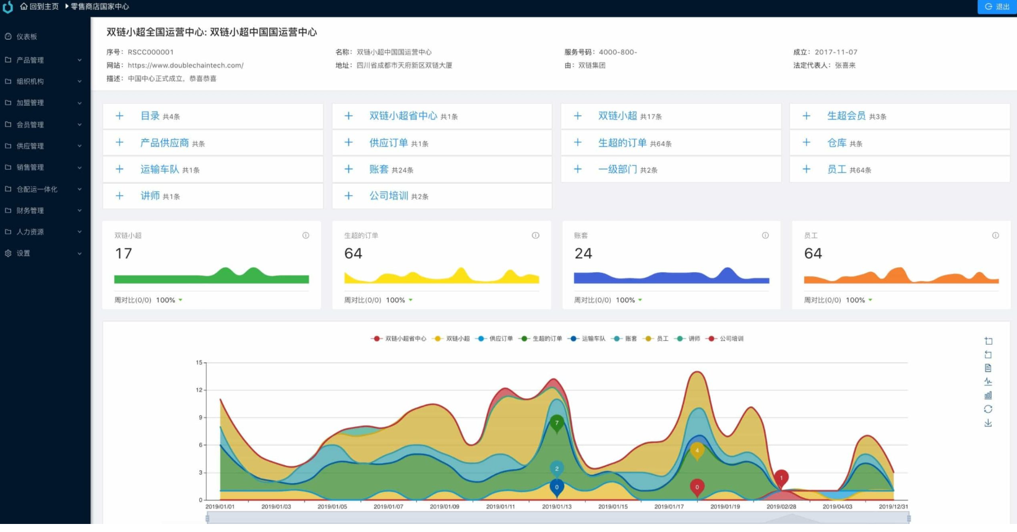The width and height of the screenshot is (1017, 532).
Task: Activate chart area zoom tool
Action: (x=988, y=341)
